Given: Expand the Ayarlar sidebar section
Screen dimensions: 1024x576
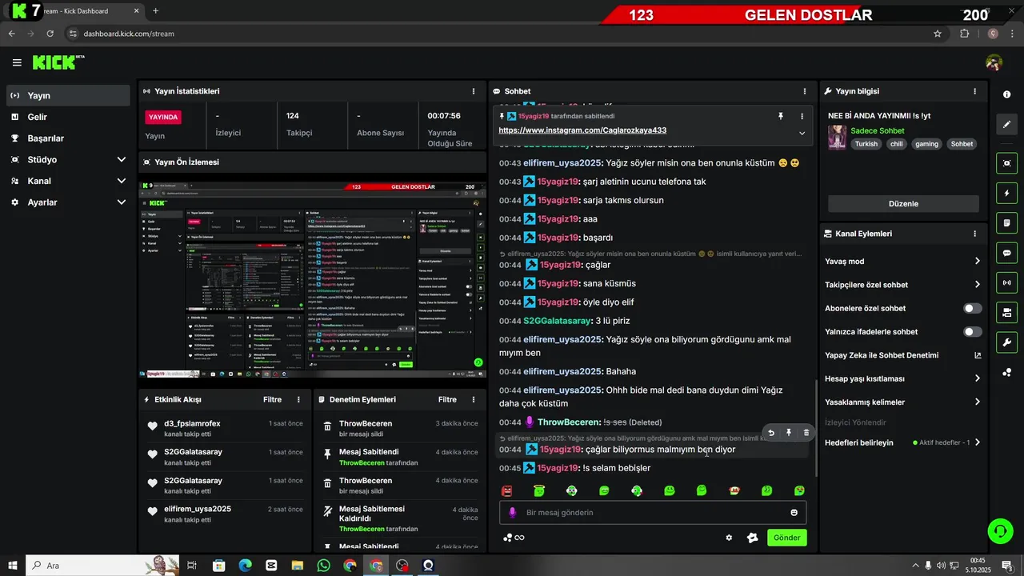Looking at the screenshot, I should pos(68,202).
